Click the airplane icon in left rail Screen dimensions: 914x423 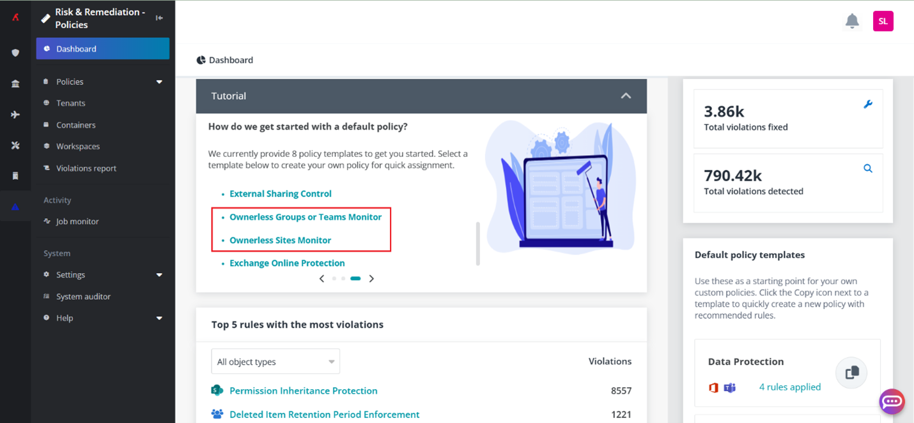click(15, 114)
